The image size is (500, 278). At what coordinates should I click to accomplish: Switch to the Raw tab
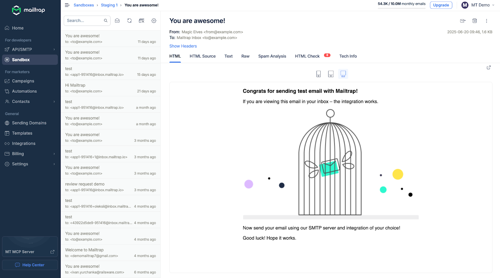point(245,56)
